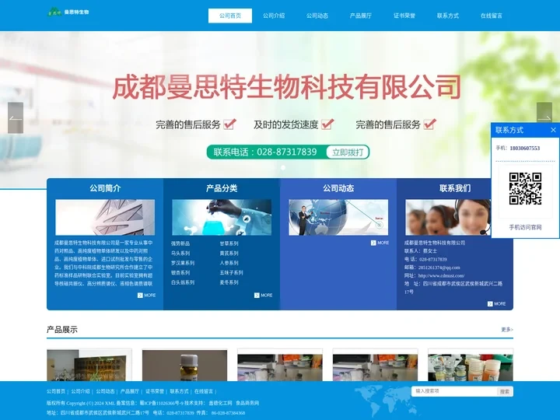Click the email 2851261374@qq.com
This screenshot has height=420, width=560.
[439, 268]
